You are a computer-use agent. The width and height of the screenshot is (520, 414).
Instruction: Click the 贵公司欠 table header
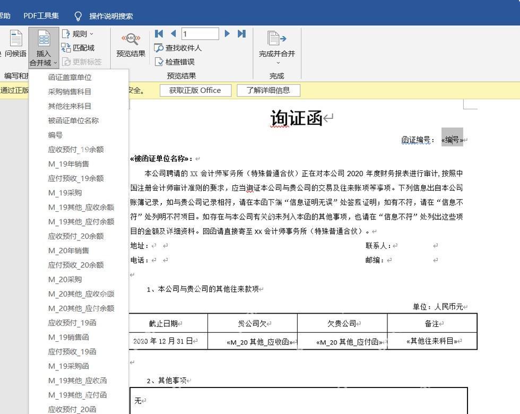click(252, 323)
